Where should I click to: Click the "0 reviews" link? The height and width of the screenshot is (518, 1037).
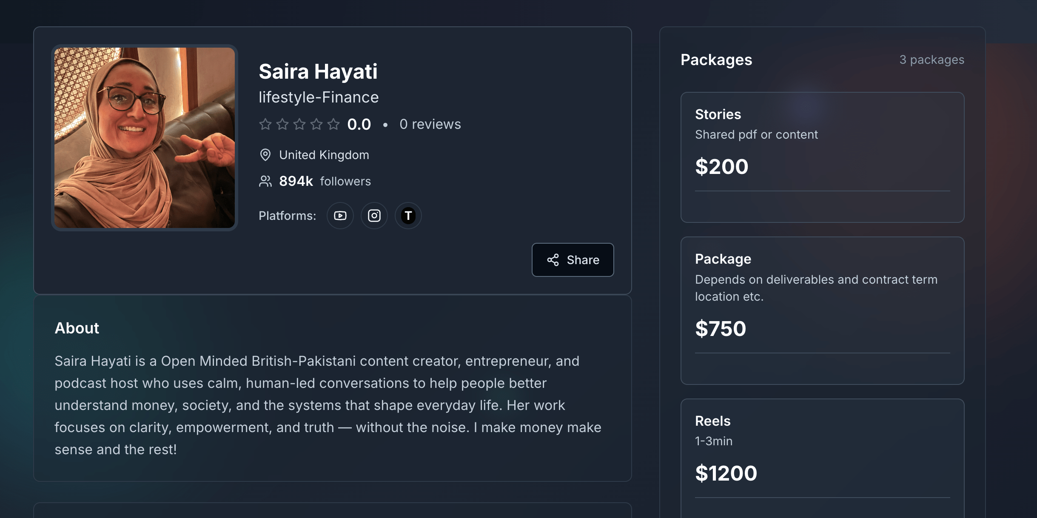pos(430,124)
